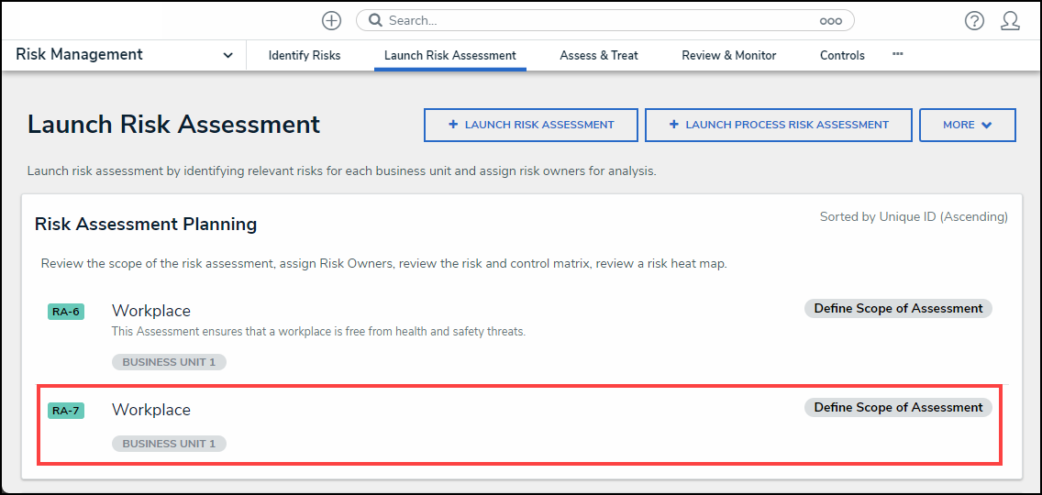Image resolution: width=1042 pixels, height=495 pixels.
Task: Select the Controls tab
Action: (x=842, y=55)
